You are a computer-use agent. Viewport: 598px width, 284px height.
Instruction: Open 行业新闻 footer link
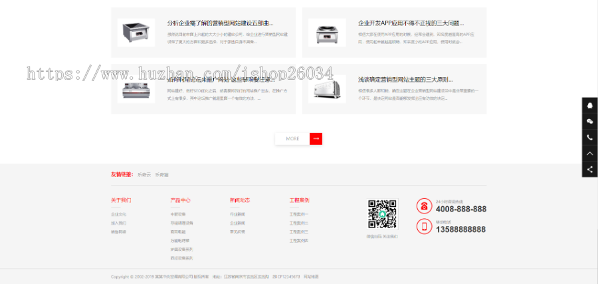click(x=238, y=215)
